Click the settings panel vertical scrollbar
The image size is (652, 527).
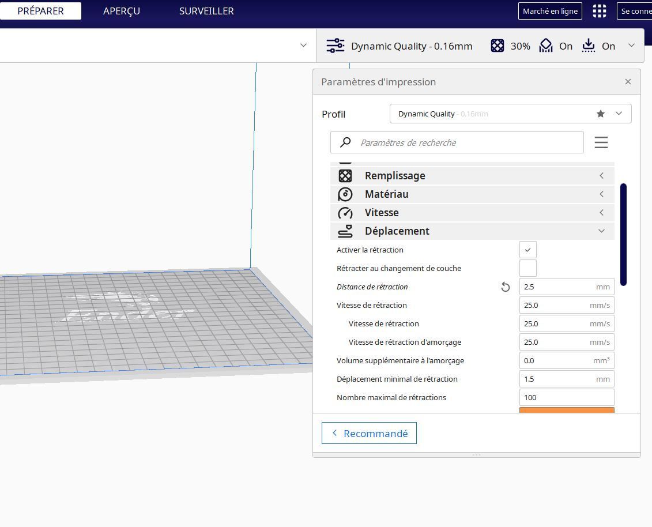click(623, 235)
